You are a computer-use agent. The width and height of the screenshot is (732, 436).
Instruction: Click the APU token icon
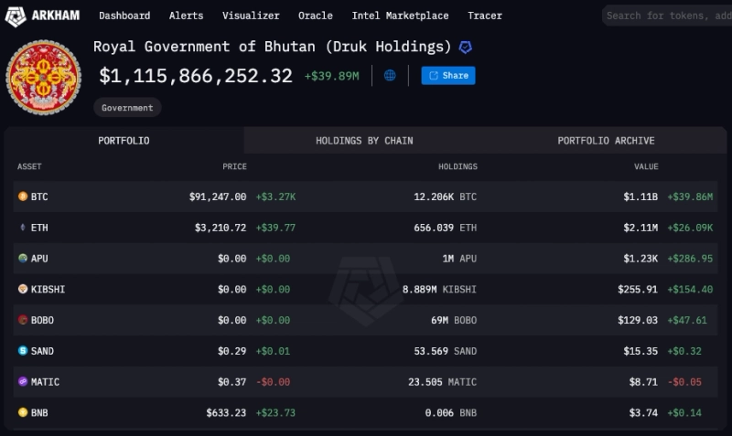pos(23,259)
